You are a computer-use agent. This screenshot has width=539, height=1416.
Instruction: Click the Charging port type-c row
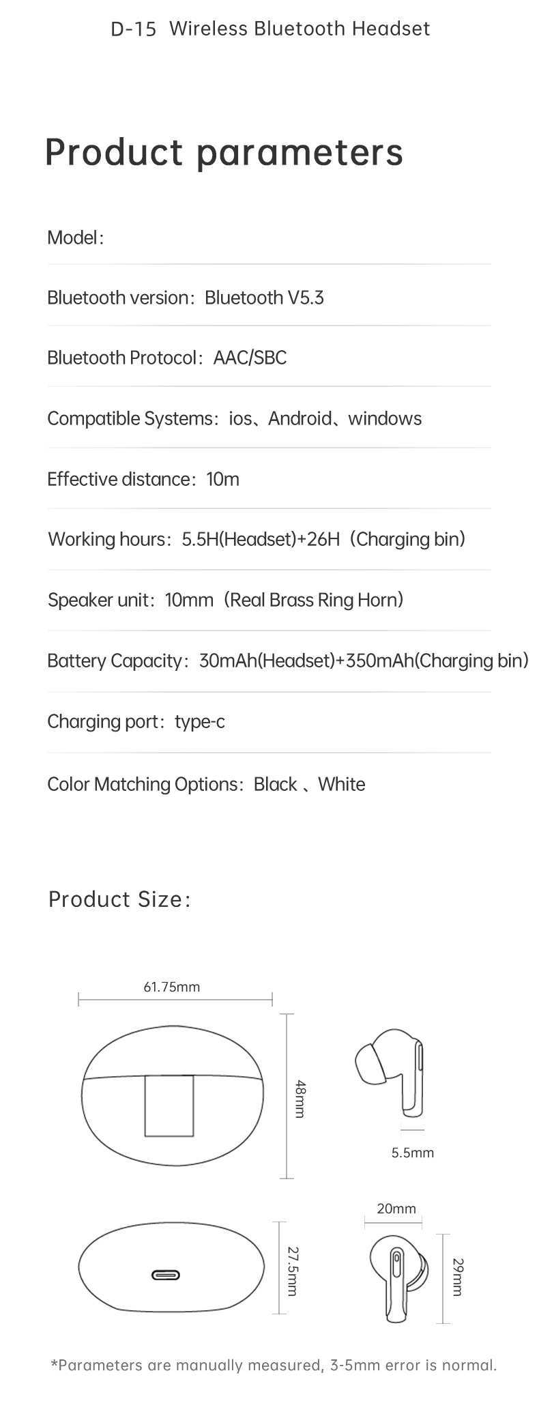[x=269, y=721]
